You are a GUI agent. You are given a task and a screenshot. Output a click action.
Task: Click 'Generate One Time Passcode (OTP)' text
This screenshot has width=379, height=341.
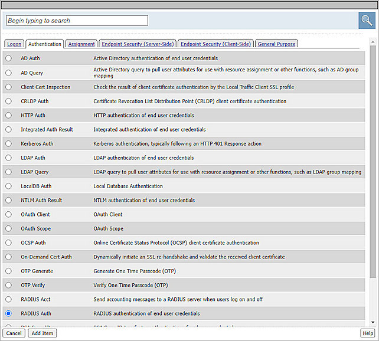pyautogui.click(x=135, y=271)
